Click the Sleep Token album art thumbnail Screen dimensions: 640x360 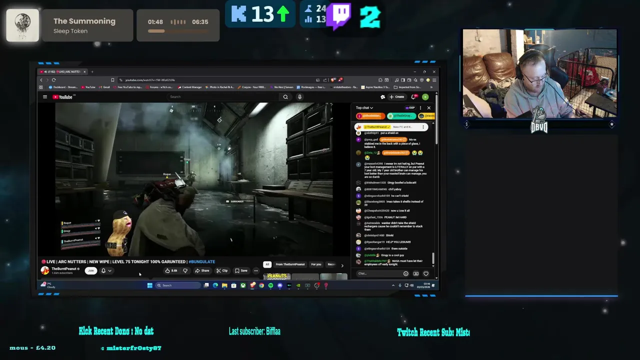(x=22, y=25)
